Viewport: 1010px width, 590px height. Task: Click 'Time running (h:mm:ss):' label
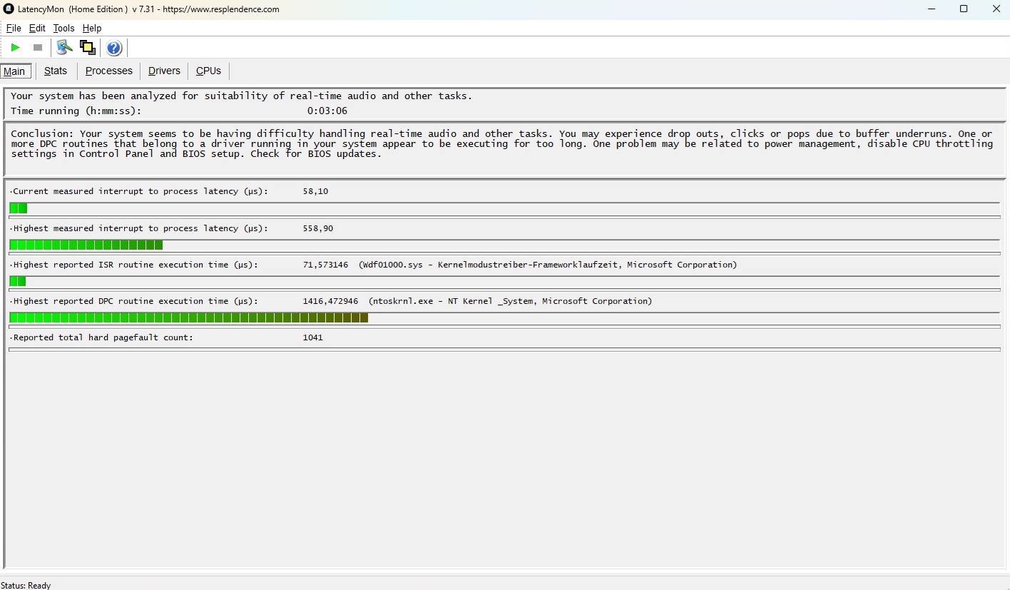coord(76,111)
